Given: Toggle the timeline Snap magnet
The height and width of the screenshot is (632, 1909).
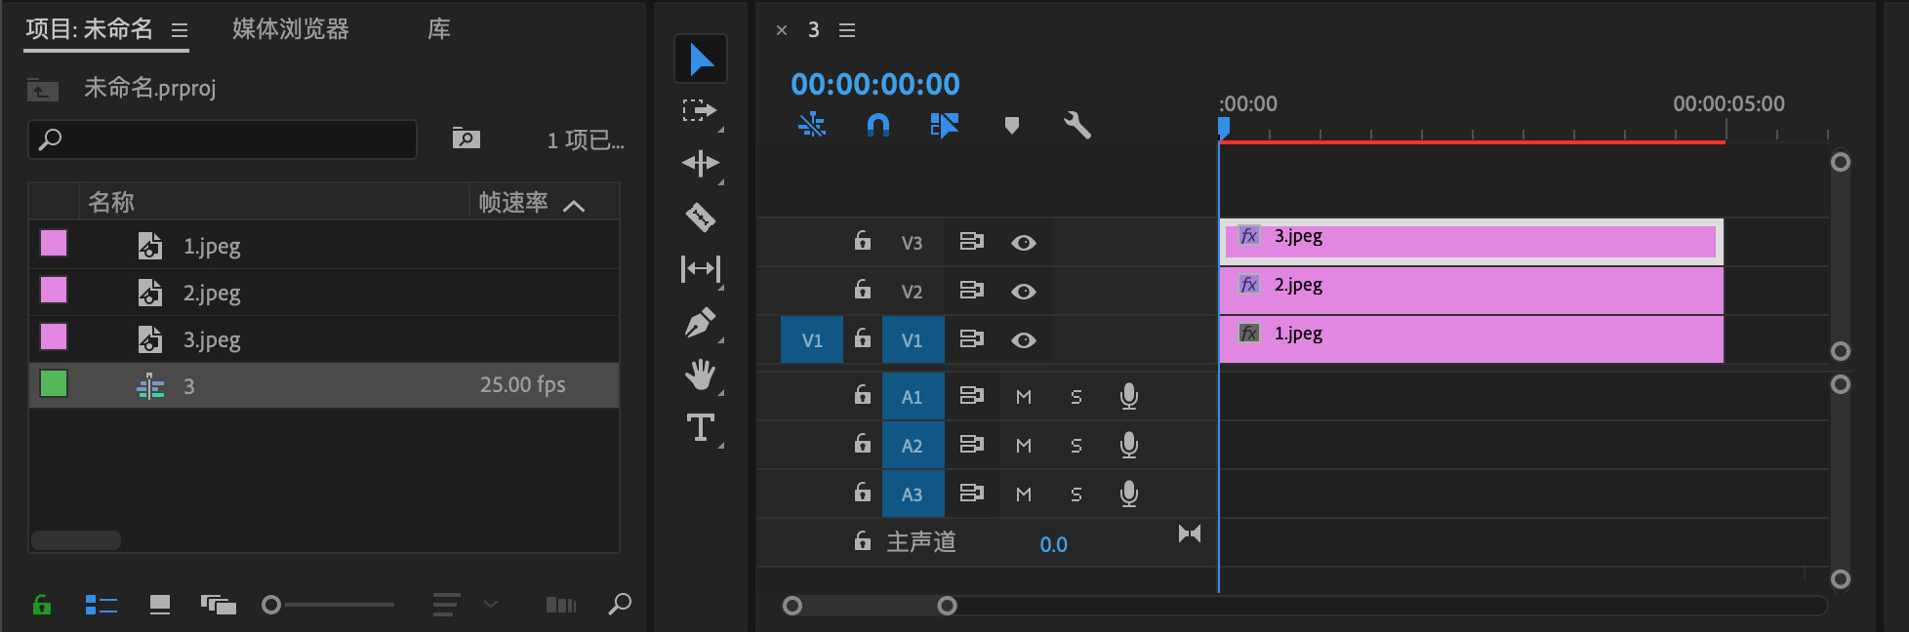Looking at the screenshot, I should click(x=877, y=125).
